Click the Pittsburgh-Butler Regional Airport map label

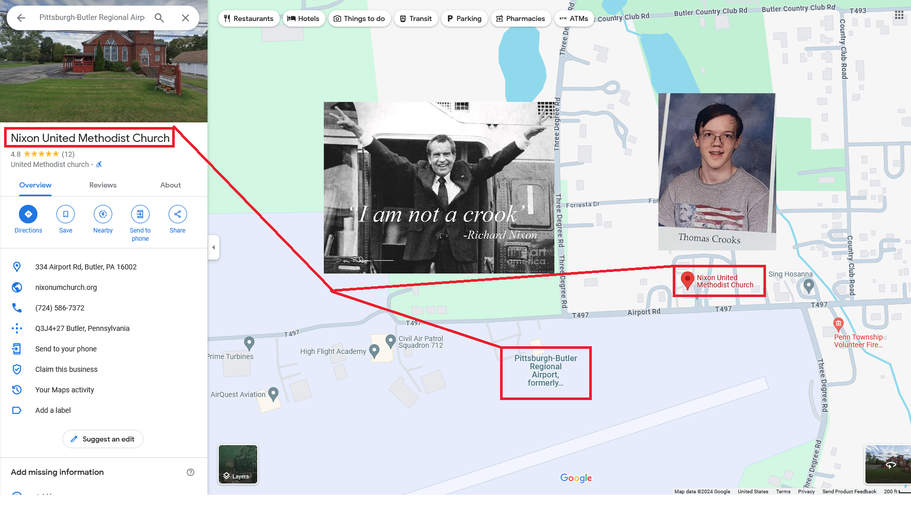[546, 370]
